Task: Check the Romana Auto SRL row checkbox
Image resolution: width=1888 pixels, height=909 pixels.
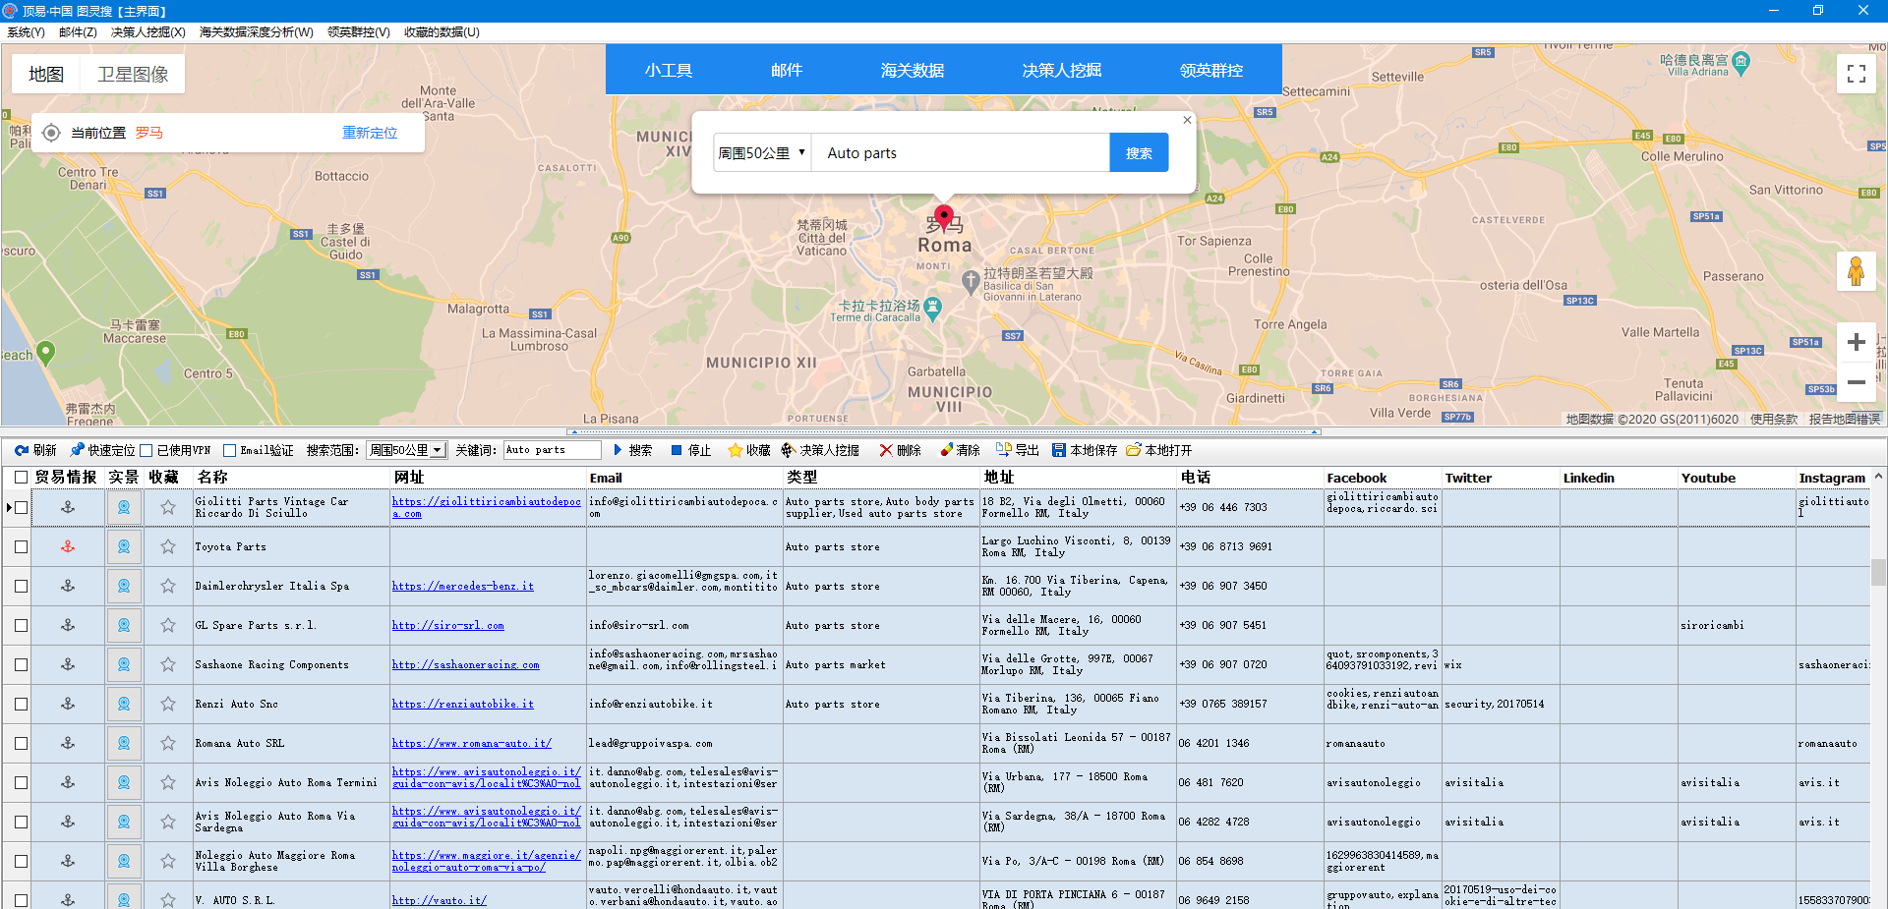Action: point(21,743)
